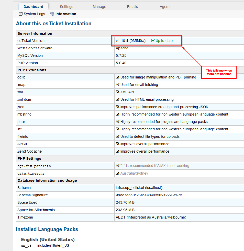Click the phar plugins description text
Viewport: 244px width, 251px height.
(x=164, y=122)
